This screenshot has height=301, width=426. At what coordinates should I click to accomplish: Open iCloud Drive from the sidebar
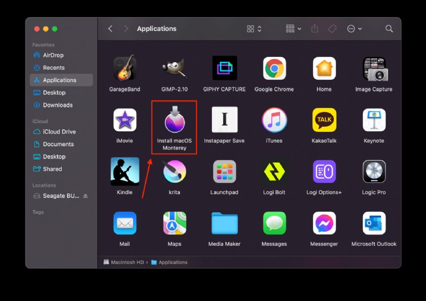coord(59,132)
